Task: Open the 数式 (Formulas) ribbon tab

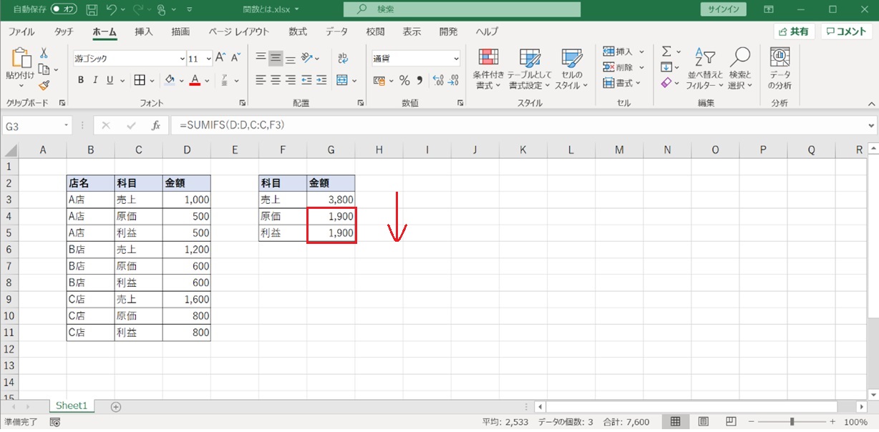Action: coord(298,31)
